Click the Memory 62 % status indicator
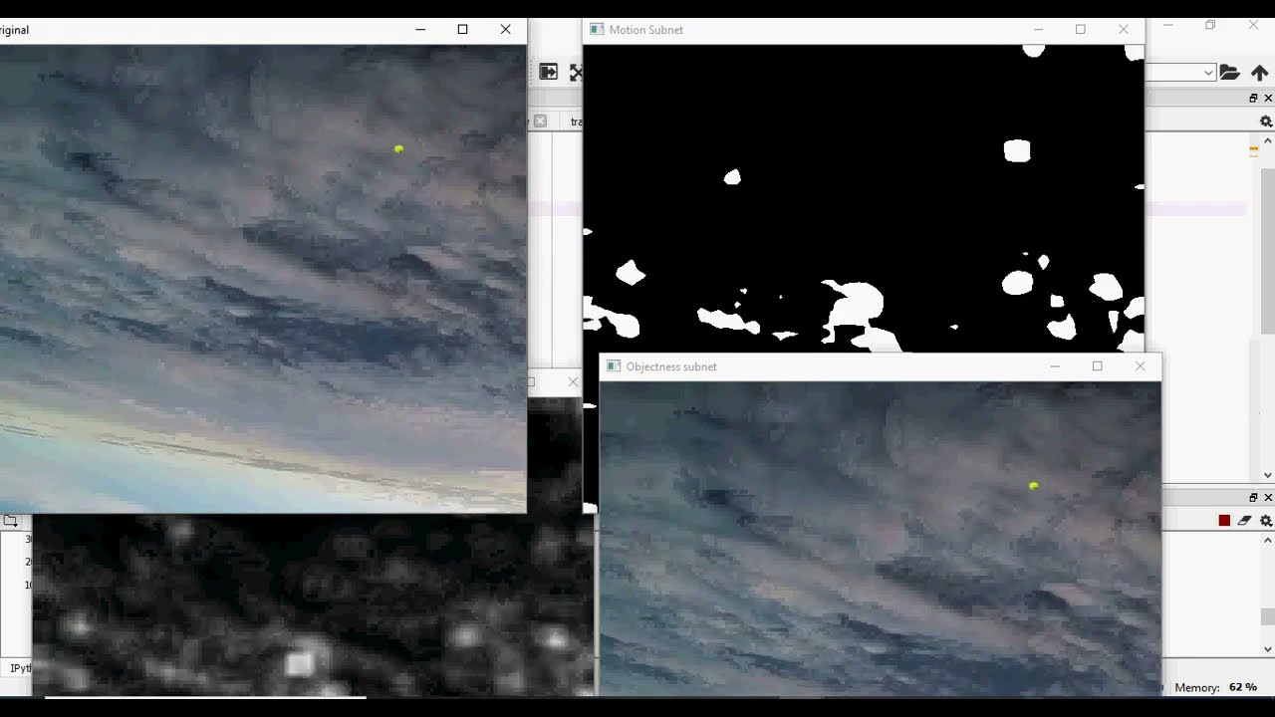1275x717 pixels. (x=1215, y=687)
